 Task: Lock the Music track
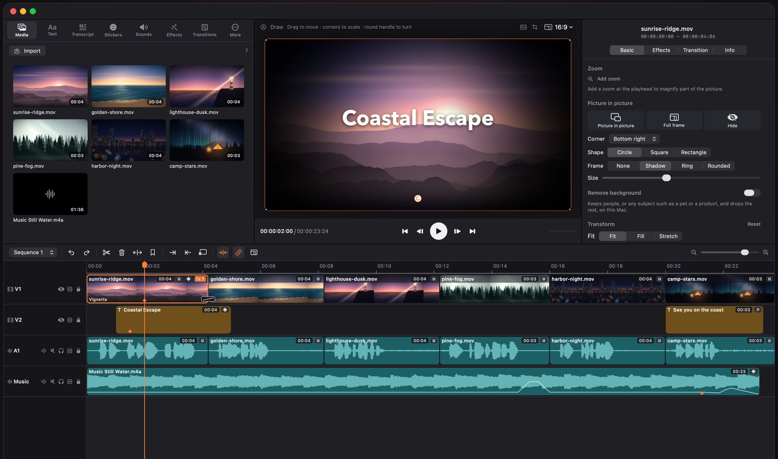(x=78, y=382)
